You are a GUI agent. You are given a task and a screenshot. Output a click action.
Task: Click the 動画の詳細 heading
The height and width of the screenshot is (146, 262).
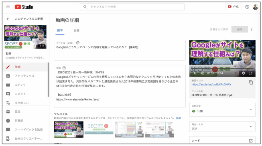click(x=67, y=20)
